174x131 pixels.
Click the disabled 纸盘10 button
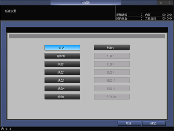tap(112, 80)
